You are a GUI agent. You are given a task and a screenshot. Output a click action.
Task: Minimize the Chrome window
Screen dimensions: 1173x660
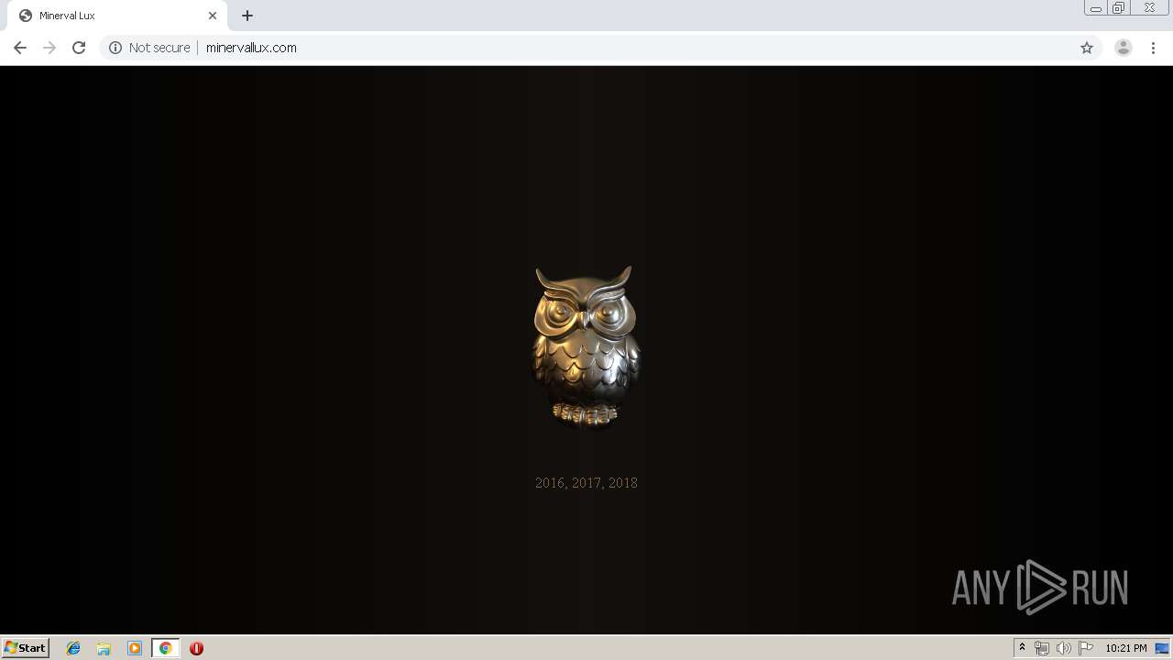click(1096, 8)
